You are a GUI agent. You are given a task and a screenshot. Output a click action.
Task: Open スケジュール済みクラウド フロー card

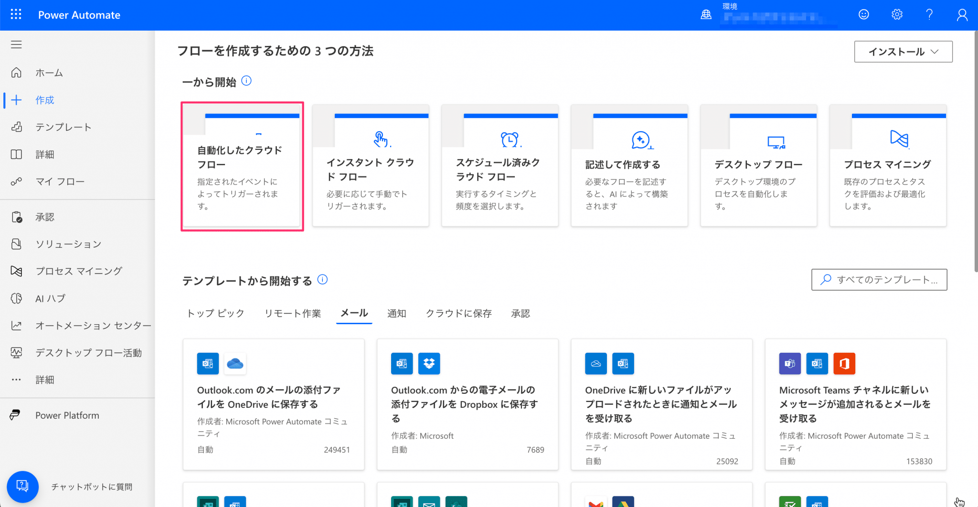(x=500, y=166)
